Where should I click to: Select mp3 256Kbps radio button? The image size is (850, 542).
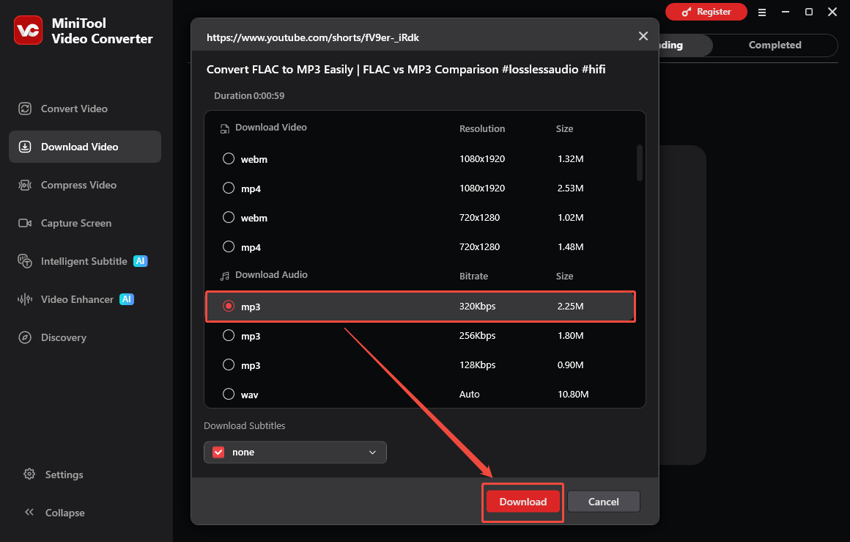[229, 335]
